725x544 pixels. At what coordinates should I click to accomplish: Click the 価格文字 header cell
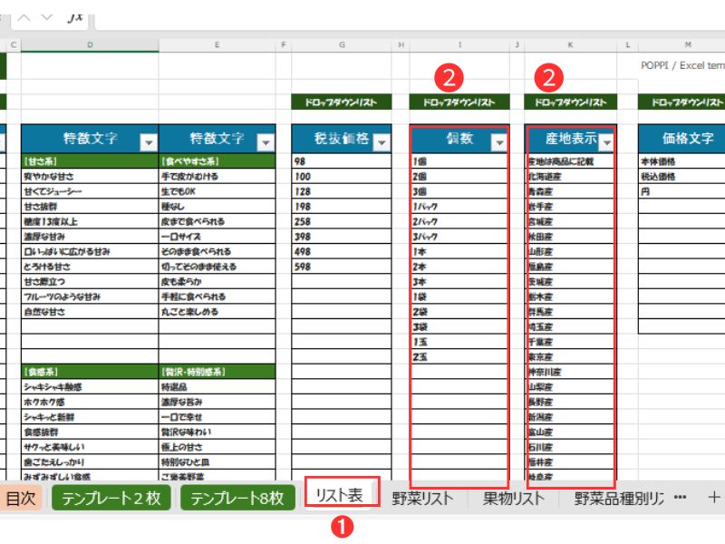coord(681,139)
